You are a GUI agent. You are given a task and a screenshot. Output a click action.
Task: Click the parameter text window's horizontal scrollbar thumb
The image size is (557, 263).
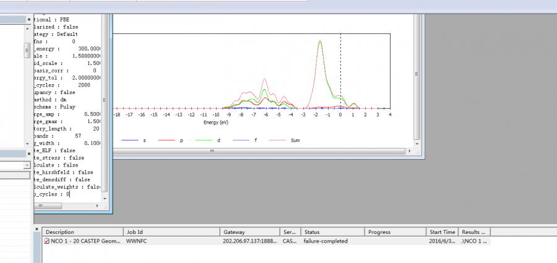point(48,206)
